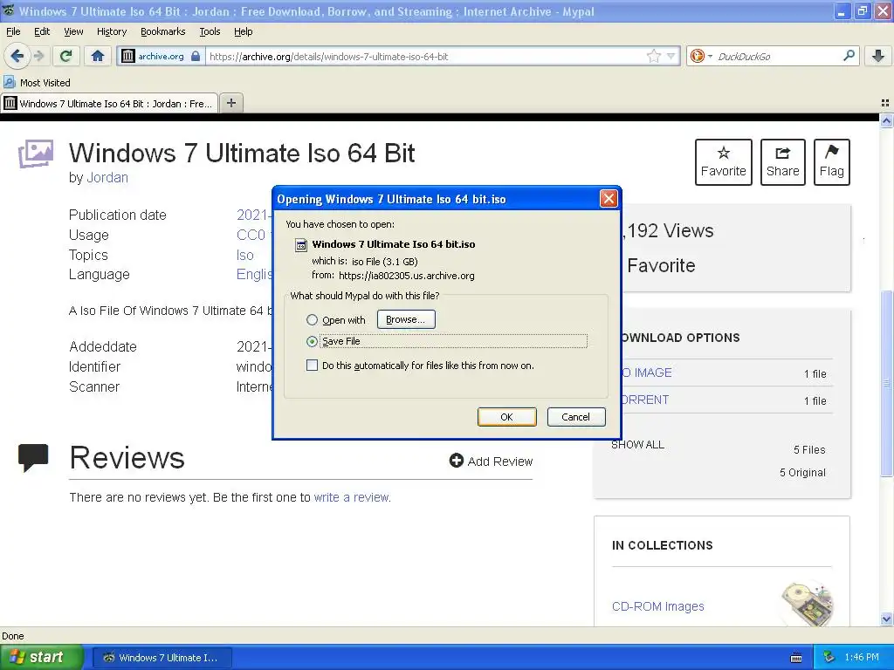
Task: Click the Share button
Action: (782, 161)
